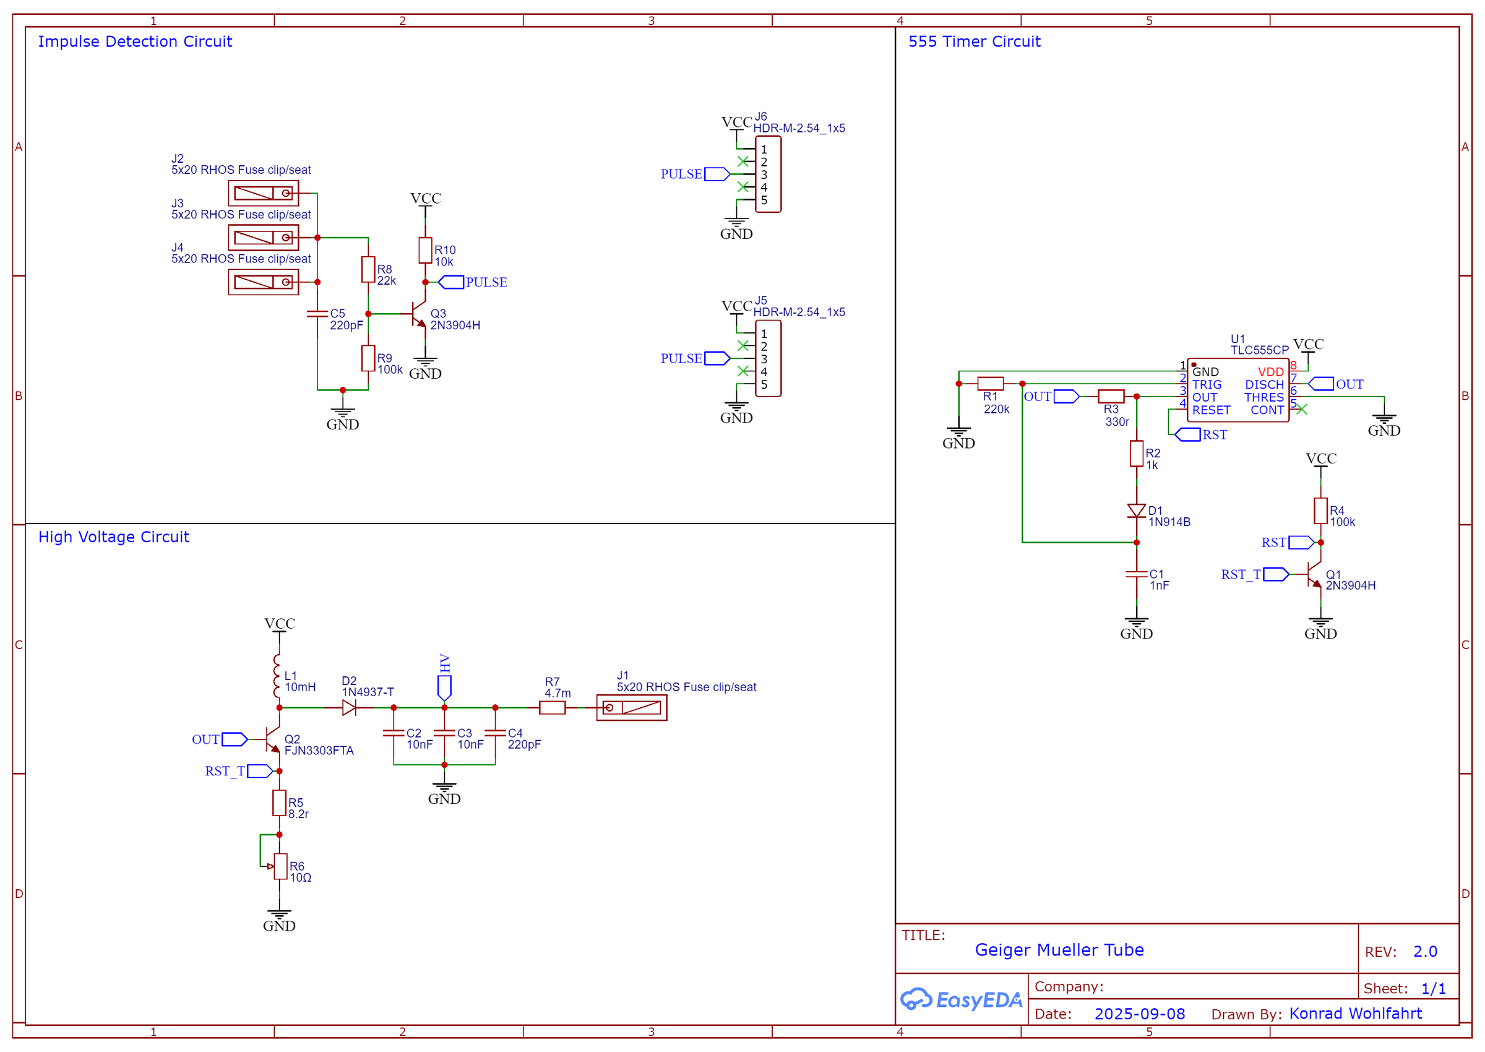Click the 'HDR-M-2.54_1x5' label of J6
1485x1052 pixels.
799,128
